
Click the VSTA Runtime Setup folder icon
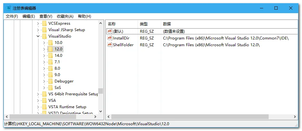[x=44, y=107]
